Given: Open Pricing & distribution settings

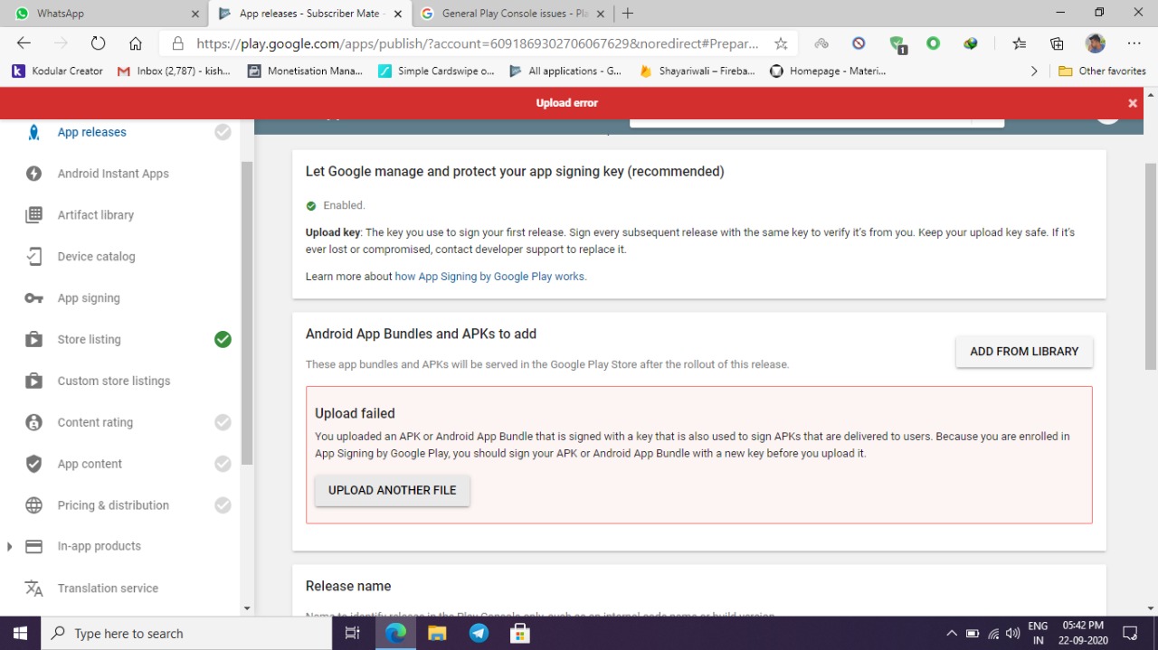Looking at the screenshot, I should tap(112, 504).
